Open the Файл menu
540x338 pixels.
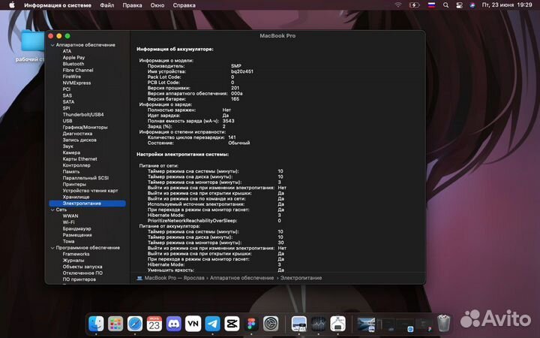coord(107,5)
